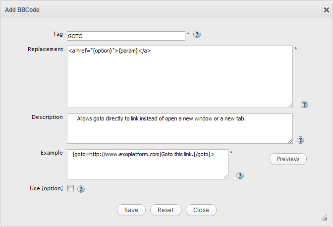
Task: Save the BBCode tag
Action: (x=131, y=210)
